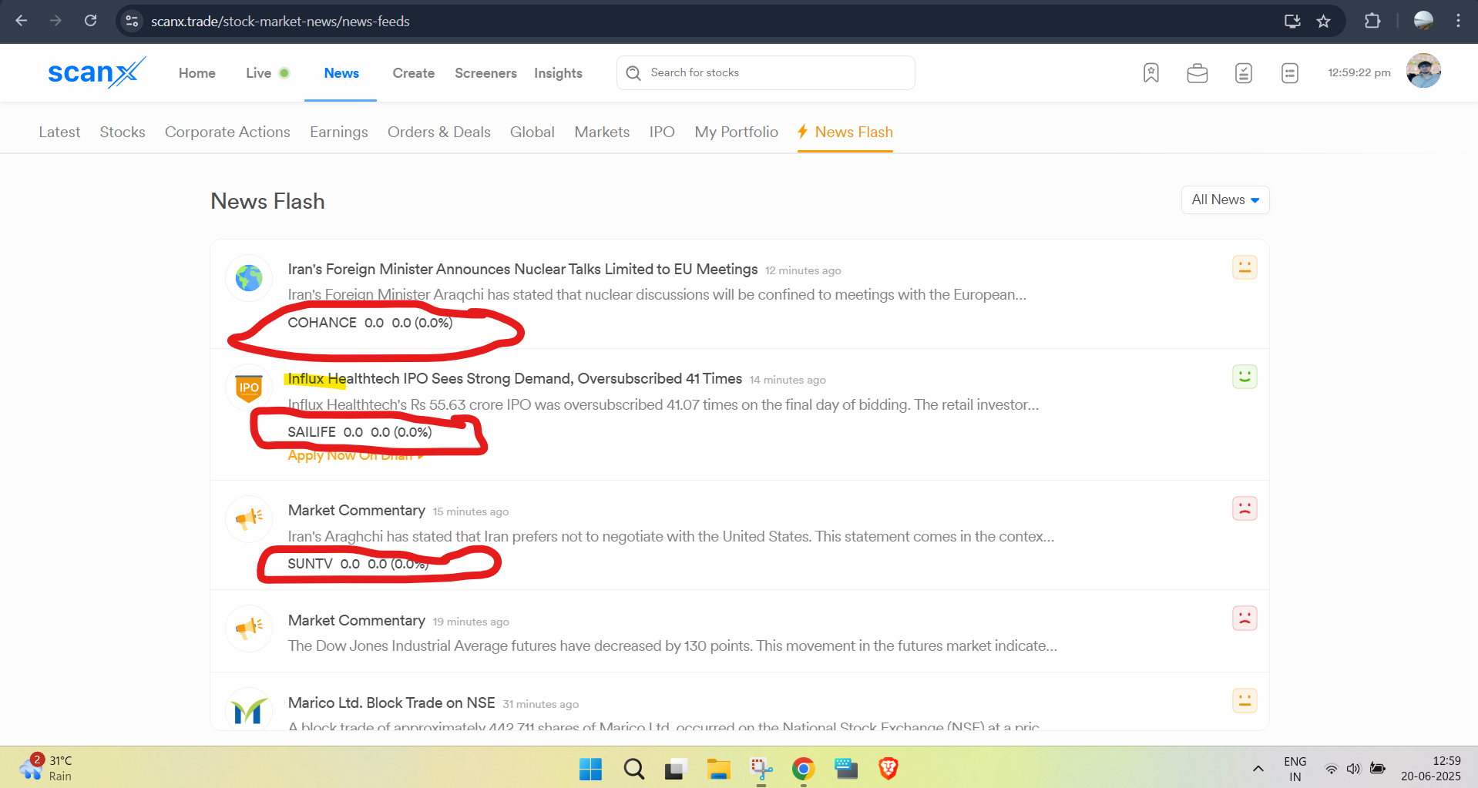Open the COHANCE stock ticker link
The height and width of the screenshot is (788, 1478).
(322, 323)
